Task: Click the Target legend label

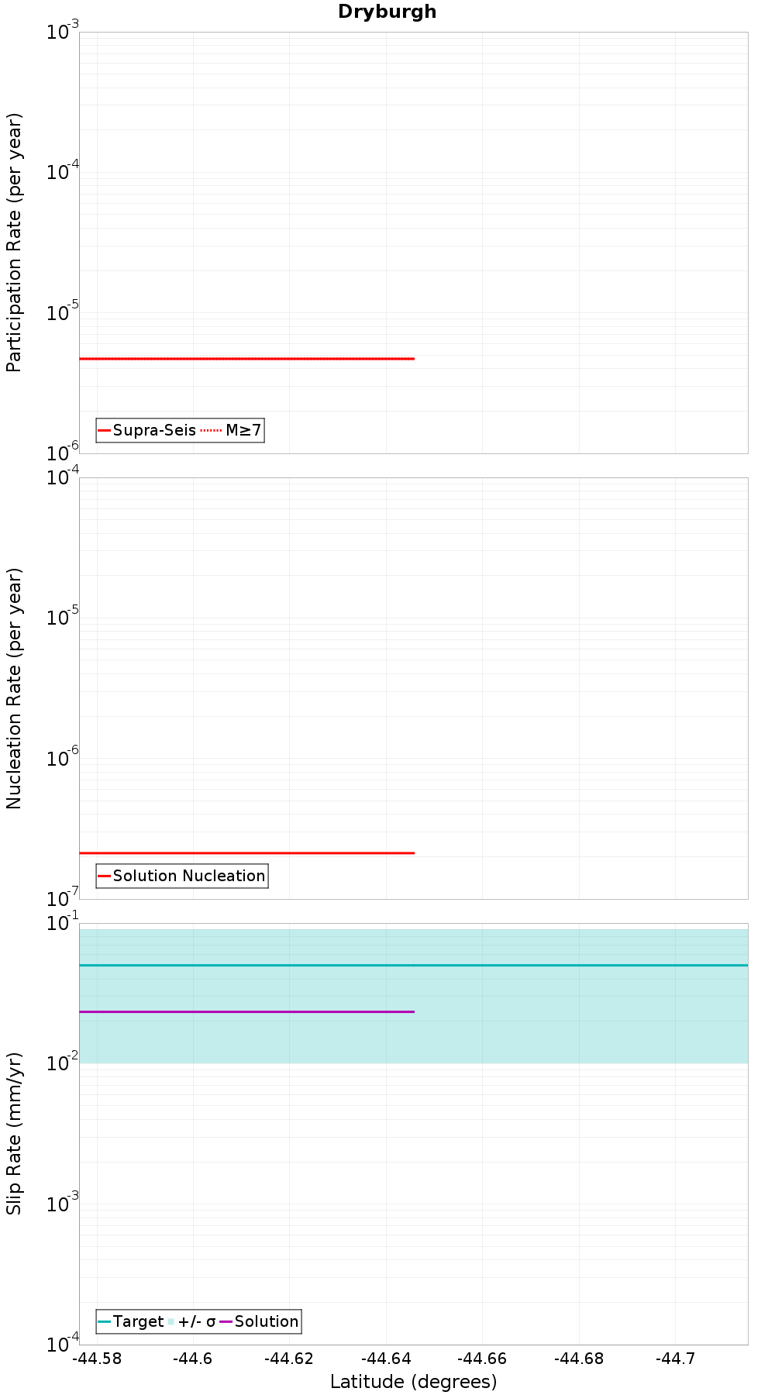Action: click(131, 1321)
